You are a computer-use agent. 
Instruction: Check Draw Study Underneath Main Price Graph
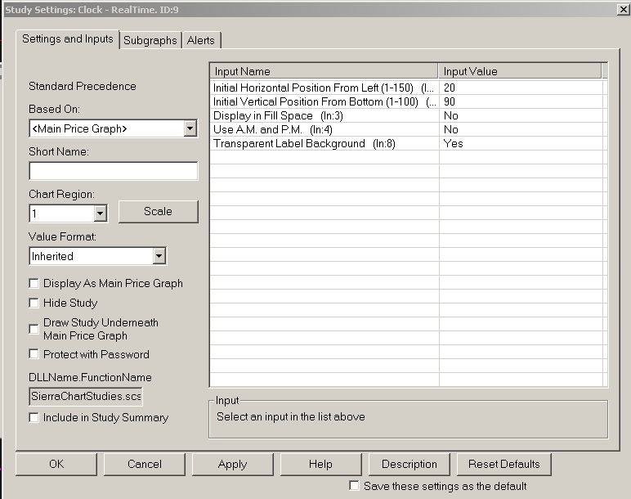click(x=34, y=329)
